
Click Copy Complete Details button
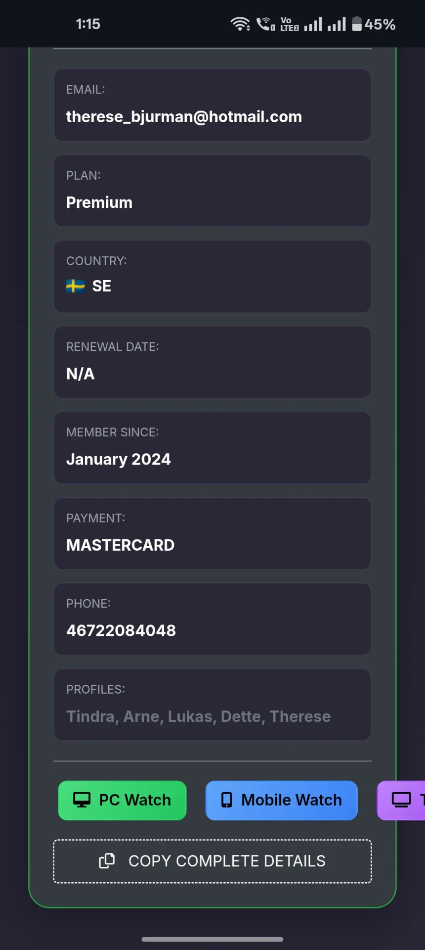[x=212, y=861]
